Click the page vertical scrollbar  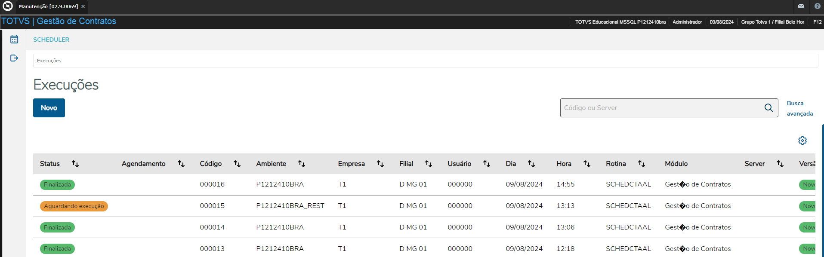tap(823, 190)
